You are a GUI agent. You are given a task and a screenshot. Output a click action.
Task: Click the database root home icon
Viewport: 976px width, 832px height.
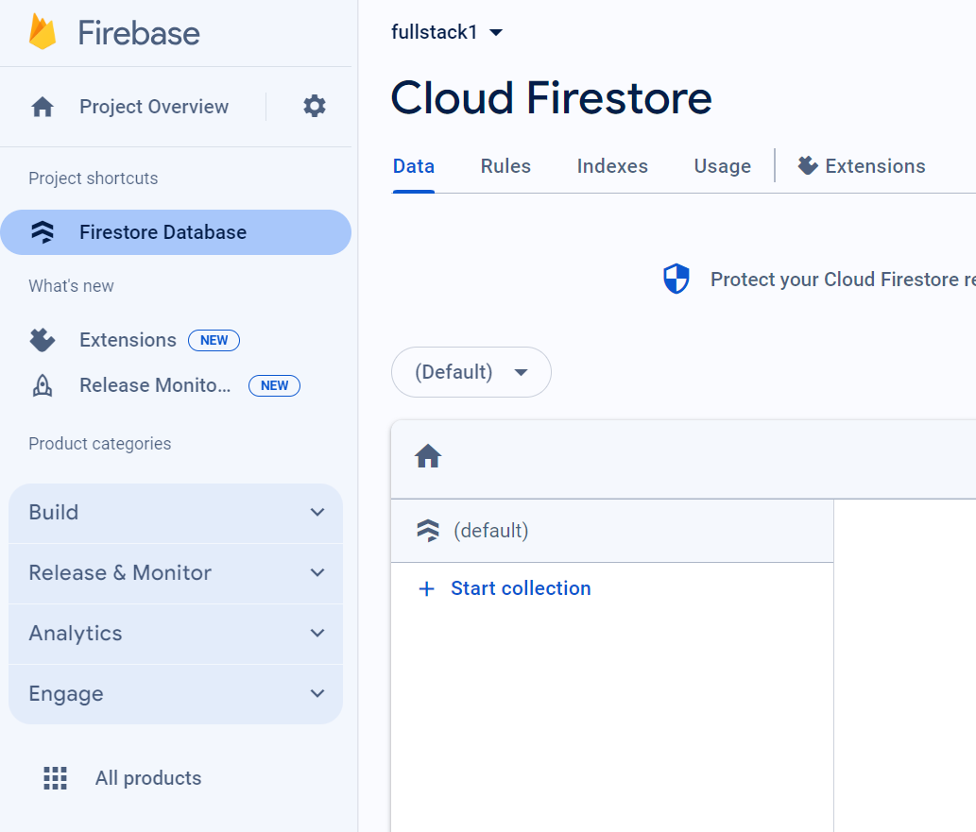click(427, 455)
